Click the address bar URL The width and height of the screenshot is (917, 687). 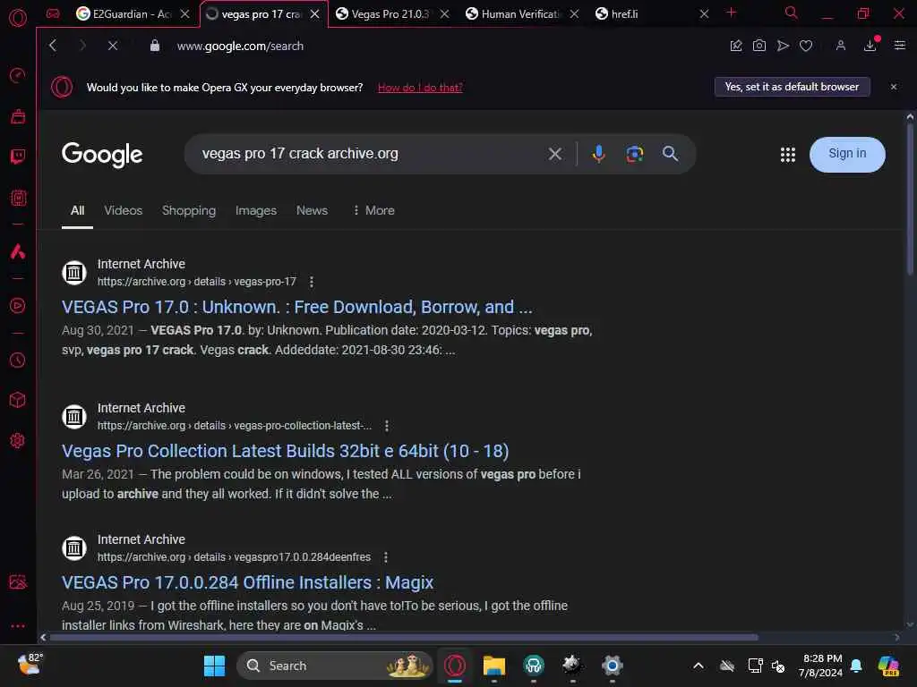[240, 46]
